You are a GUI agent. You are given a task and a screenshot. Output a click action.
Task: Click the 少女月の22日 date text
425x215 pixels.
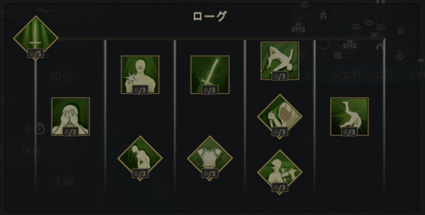pos(362,75)
